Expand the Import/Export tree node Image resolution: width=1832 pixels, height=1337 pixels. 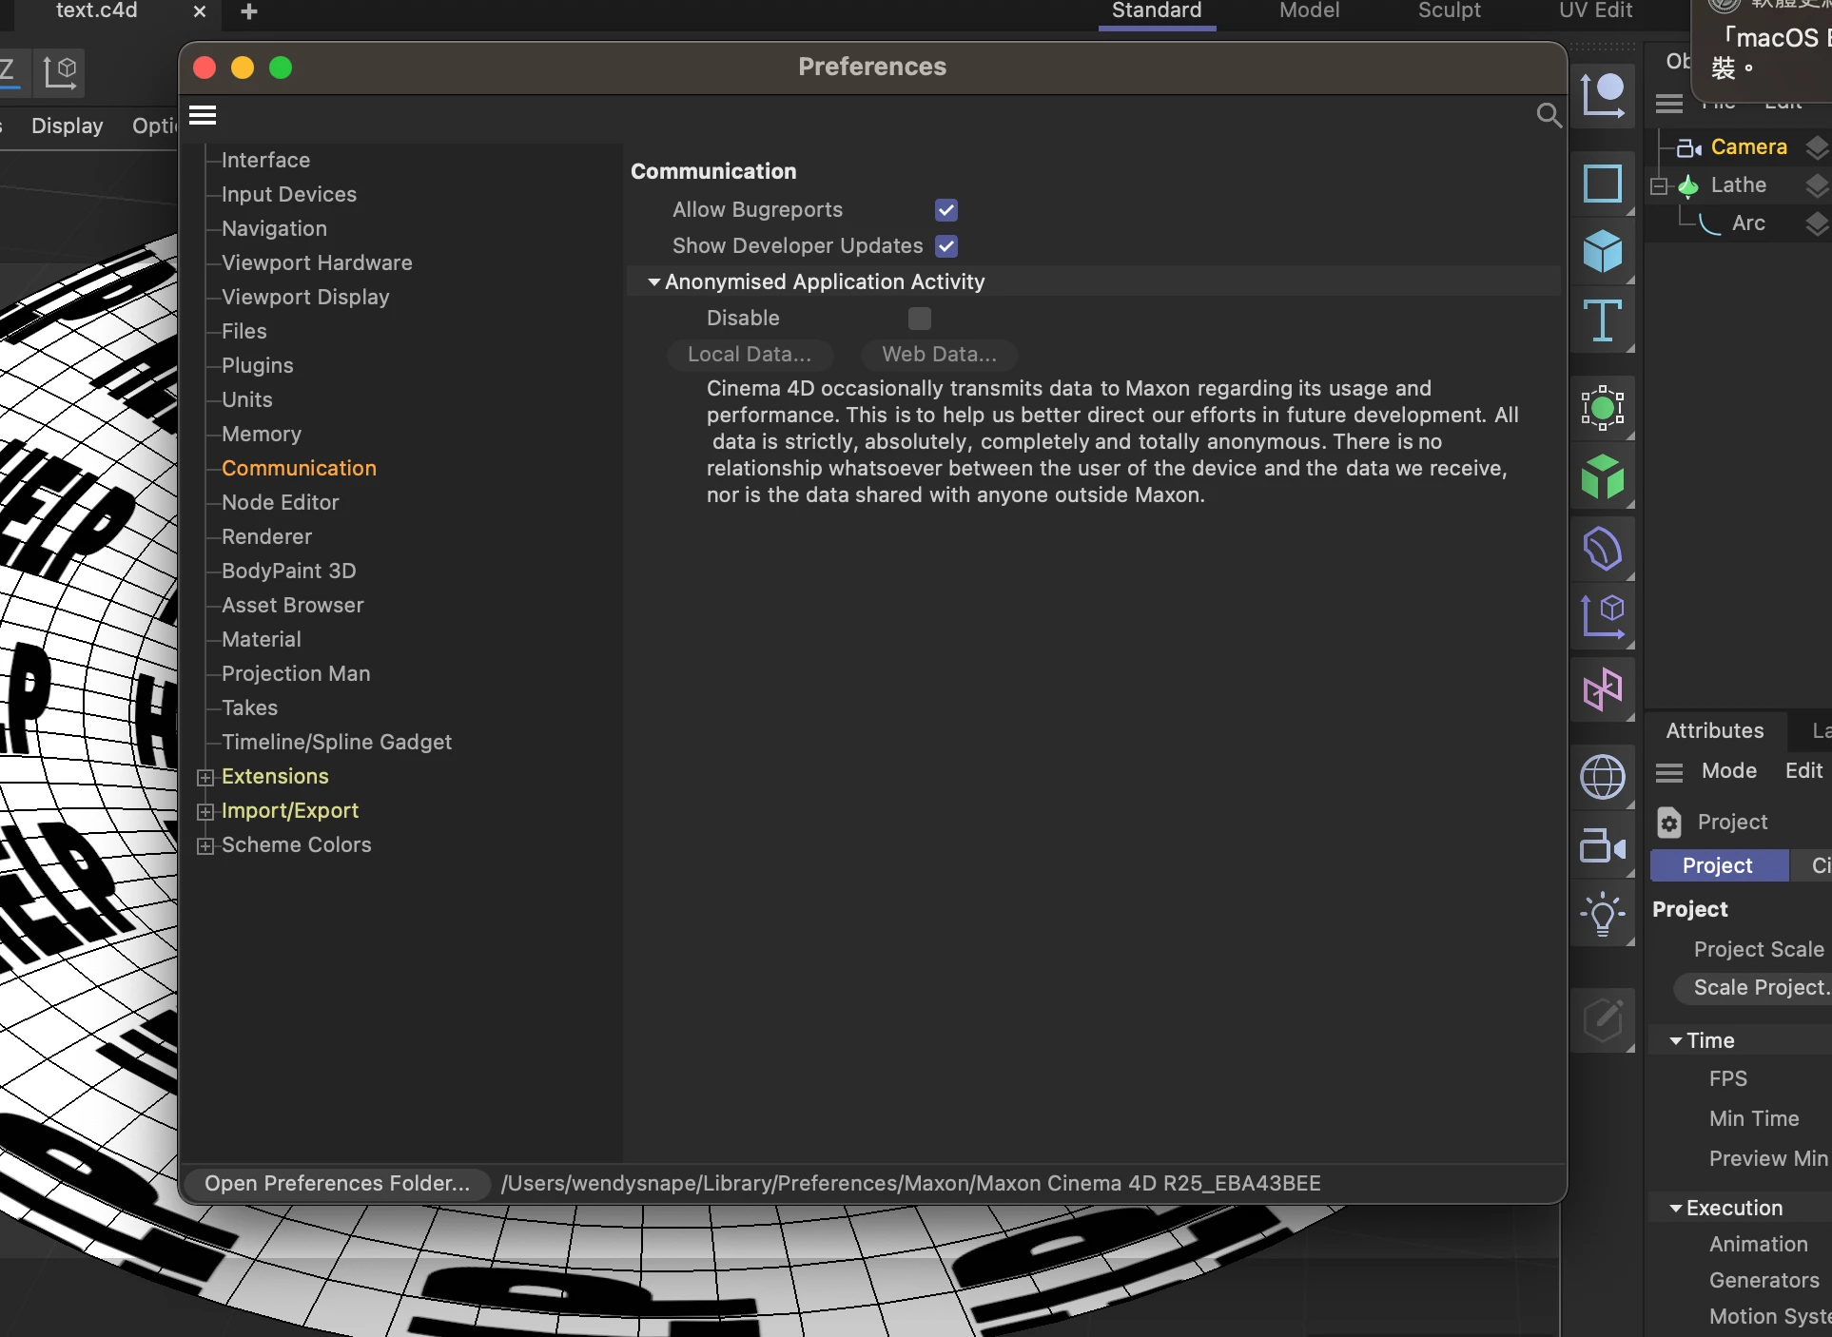point(205,812)
